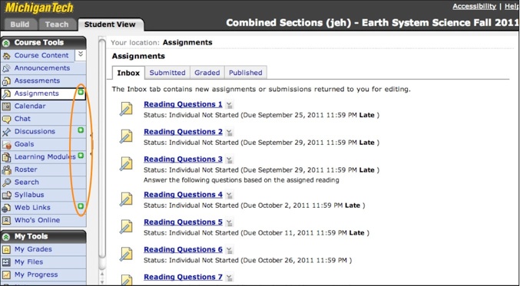Open the Chat speech bubble icon

(6, 119)
